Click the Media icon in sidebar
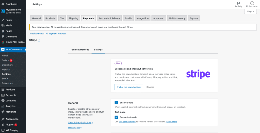The image size is (260, 133). [3, 25]
